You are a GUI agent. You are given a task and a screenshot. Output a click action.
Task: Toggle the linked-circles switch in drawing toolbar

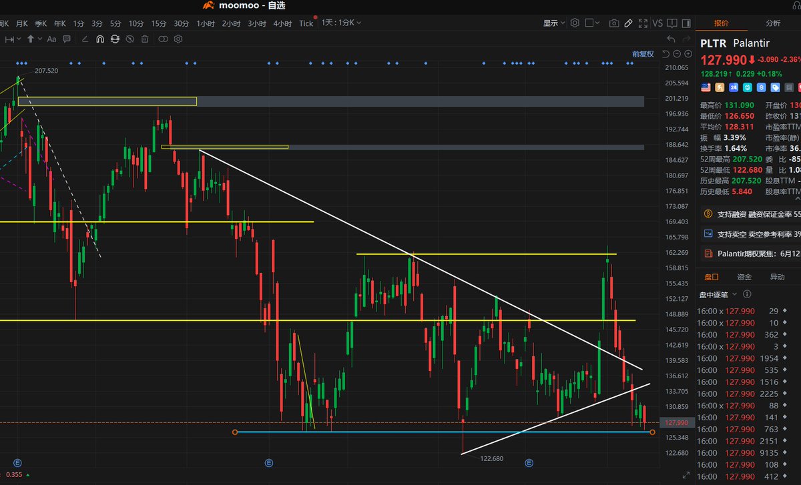(x=163, y=39)
